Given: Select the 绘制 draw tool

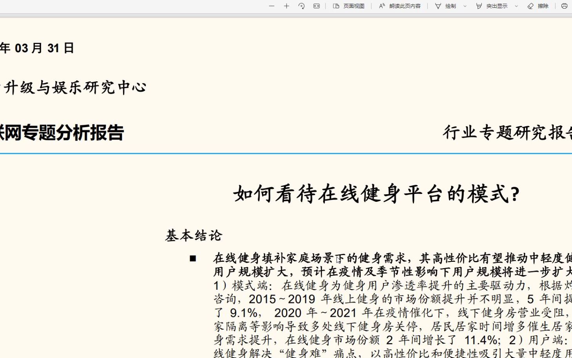Looking at the screenshot, I should (x=446, y=6).
